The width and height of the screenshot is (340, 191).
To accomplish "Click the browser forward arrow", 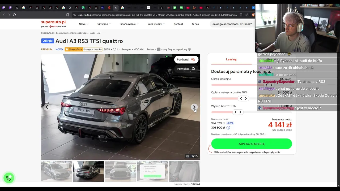I will point(9,15).
